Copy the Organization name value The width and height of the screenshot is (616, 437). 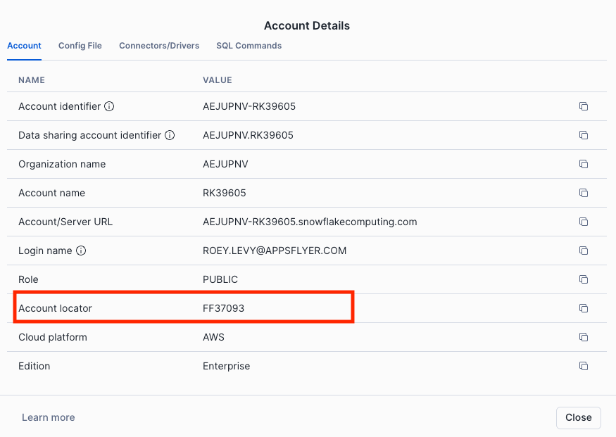point(583,164)
